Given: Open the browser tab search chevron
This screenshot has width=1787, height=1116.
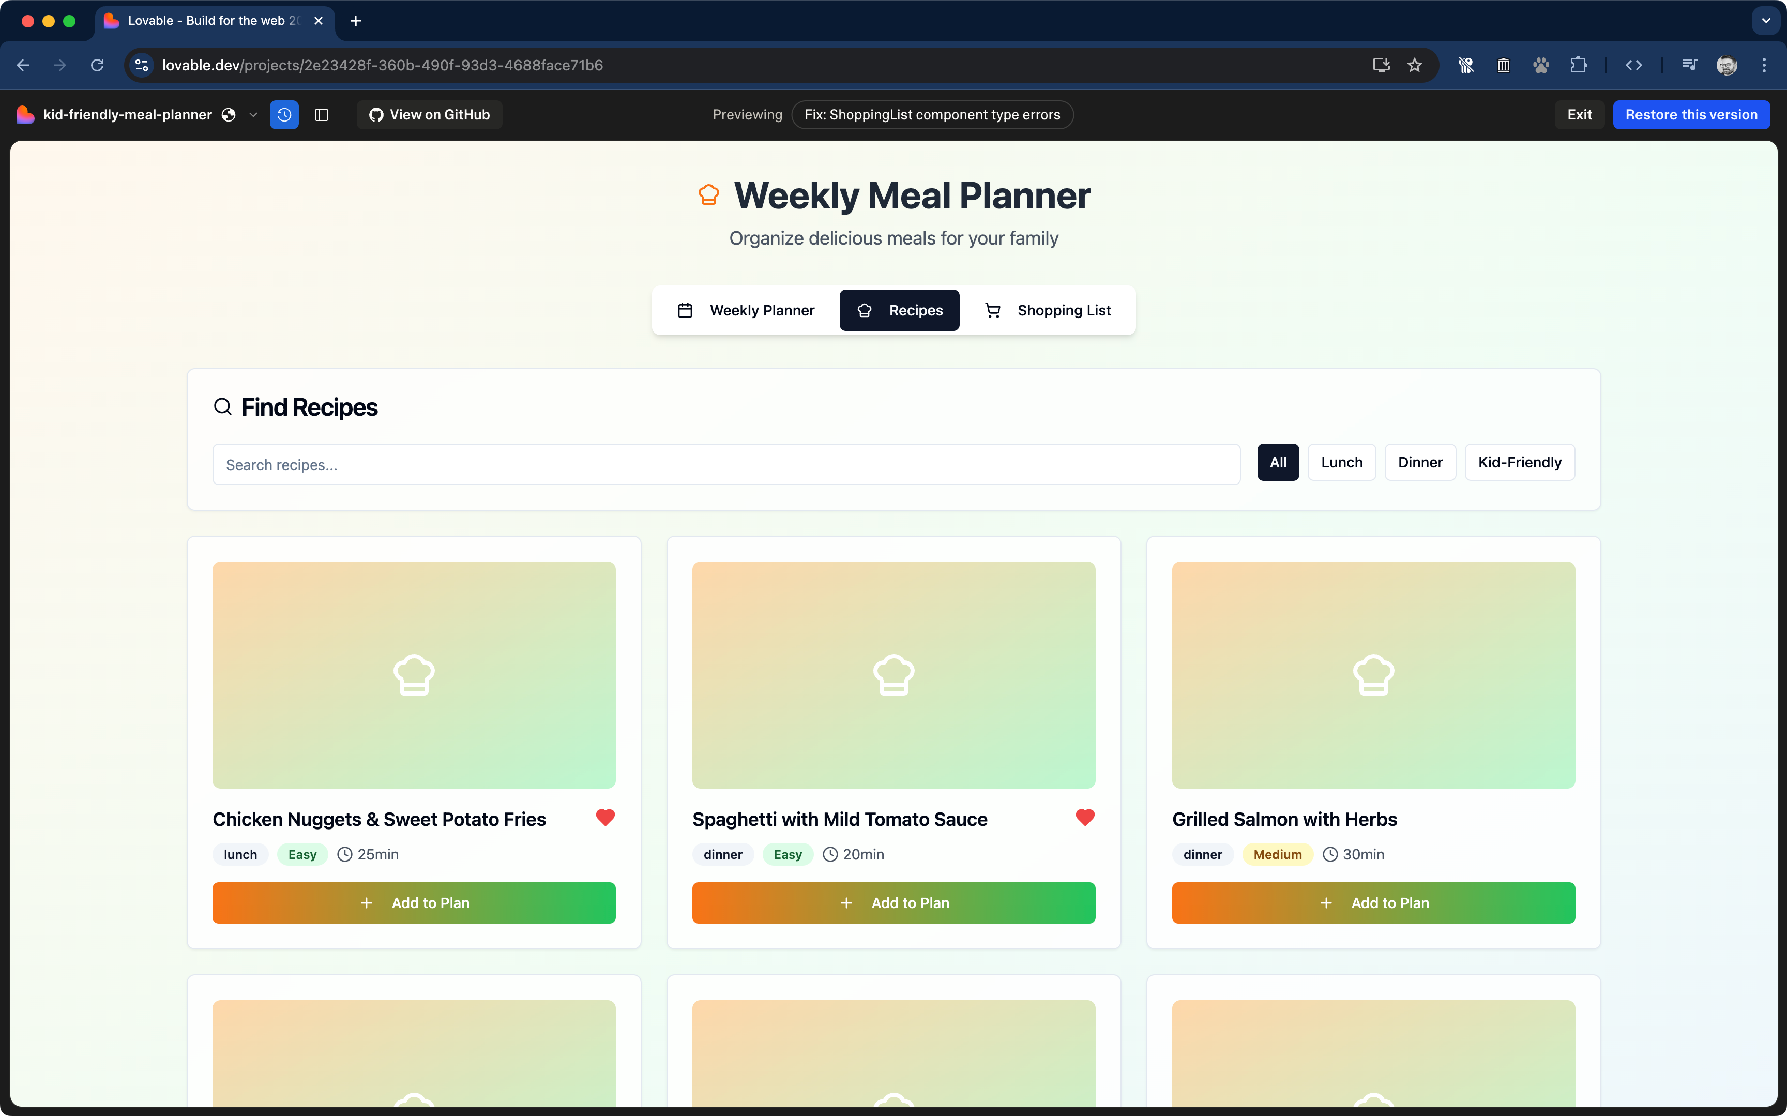Looking at the screenshot, I should 1765,21.
